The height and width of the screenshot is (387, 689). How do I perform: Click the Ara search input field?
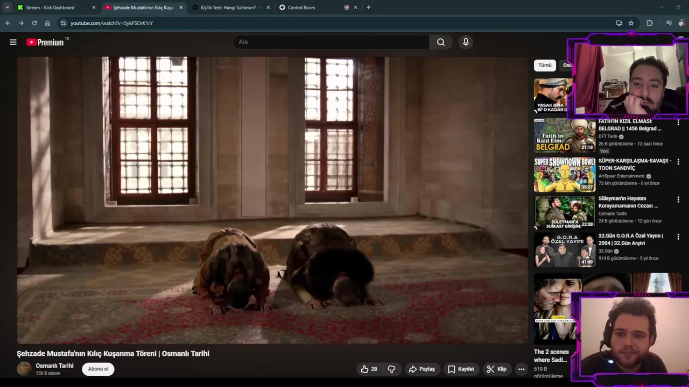[332, 42]
